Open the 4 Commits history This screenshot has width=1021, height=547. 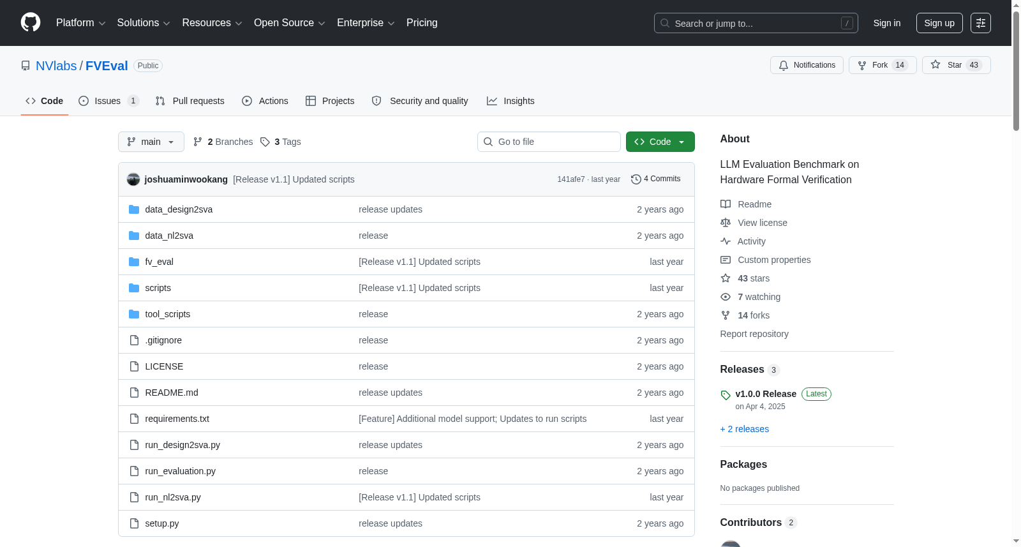pos(655,179)
